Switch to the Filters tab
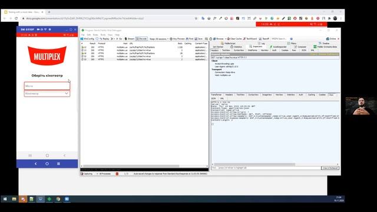Screen dimensions: 377x212 (x=292, y=43)
